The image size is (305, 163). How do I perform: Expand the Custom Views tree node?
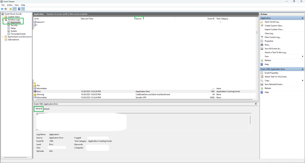coord(2,17)
